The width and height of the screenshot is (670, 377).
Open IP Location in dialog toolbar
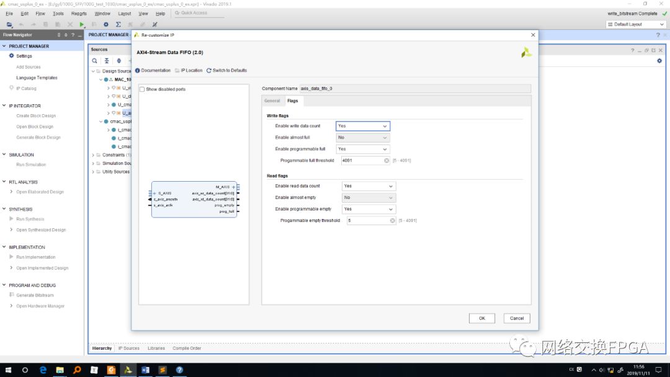pos(189,71)
